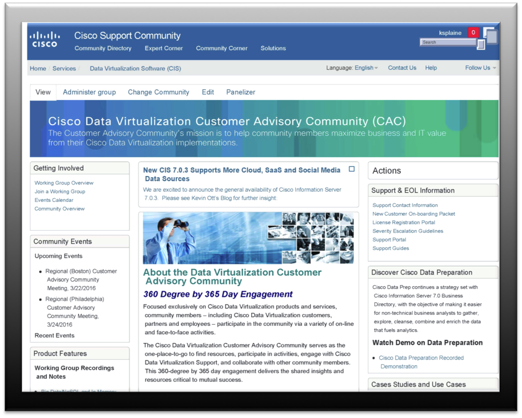522x418 pixels.
Task: Open the License Registration Portal link
Action: (404, 222)
